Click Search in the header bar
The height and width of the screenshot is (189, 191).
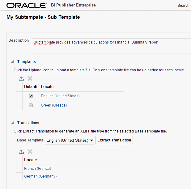(183, 6)
